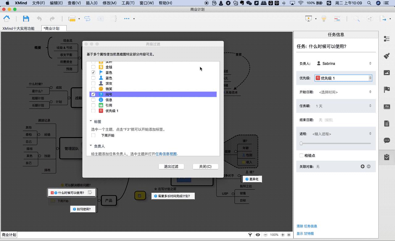The image size is (395, 241).
Task: Open the comments panel icon in sidebar
Action: 386,140
